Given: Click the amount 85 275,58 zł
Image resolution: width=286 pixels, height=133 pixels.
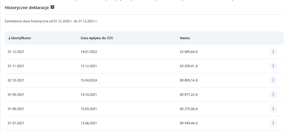Looking at the screenshot, I should (x=188, y=109).
